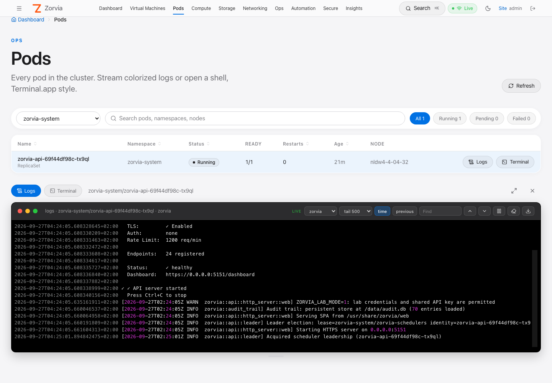Image resolution: width=552 pixels, height=383 pixels.
Task: Sort pods by Age column
Action: click(342, 144)
